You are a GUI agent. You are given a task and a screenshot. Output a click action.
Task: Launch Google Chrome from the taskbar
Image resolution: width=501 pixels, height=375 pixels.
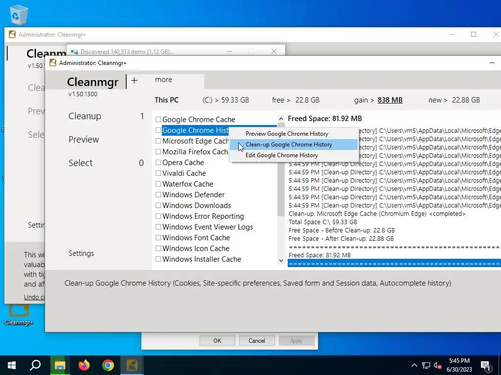coord(108,365)
